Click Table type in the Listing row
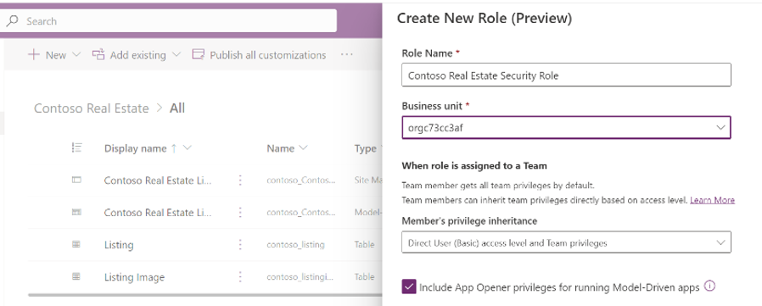The image size is (762, 306). [365, 245]
